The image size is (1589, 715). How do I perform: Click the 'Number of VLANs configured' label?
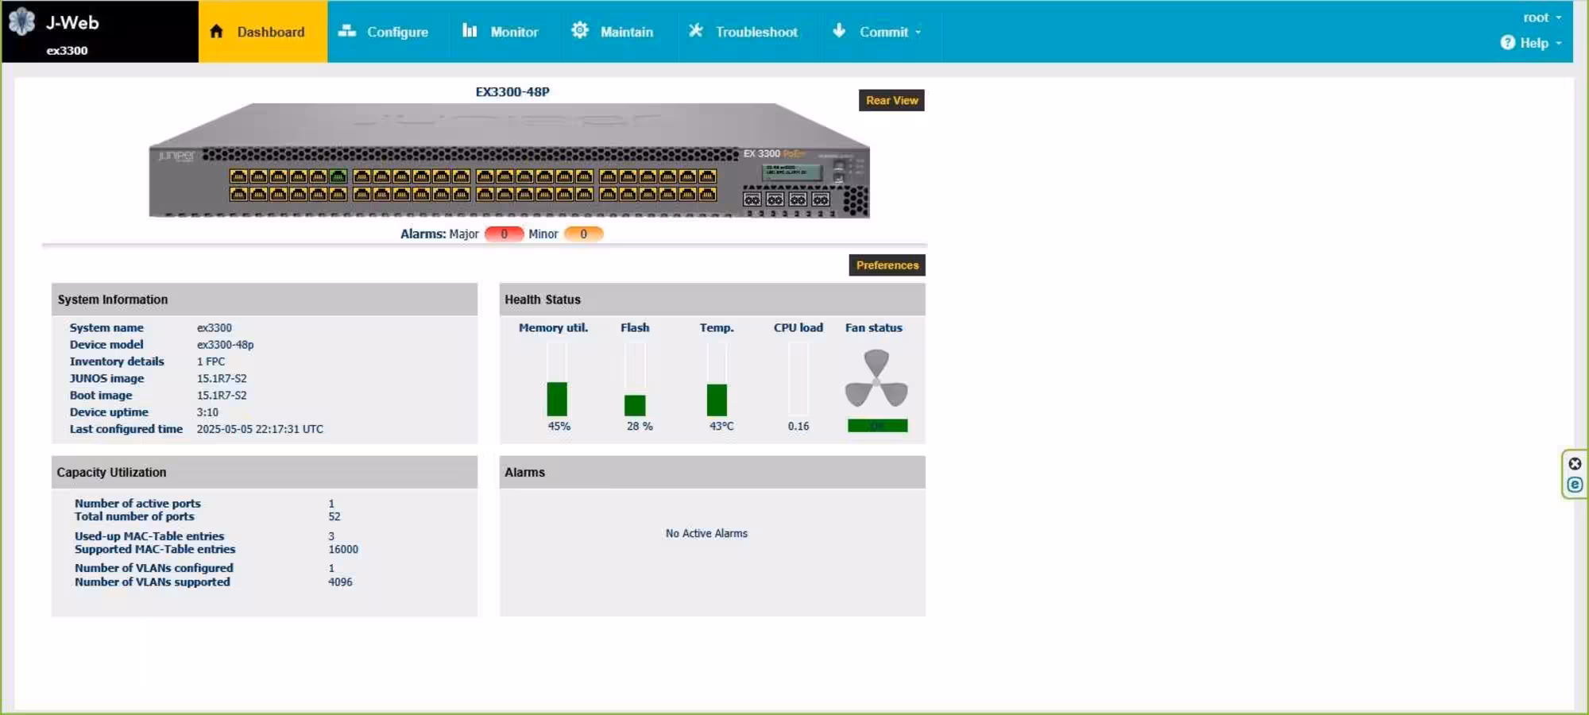[154, 568]
